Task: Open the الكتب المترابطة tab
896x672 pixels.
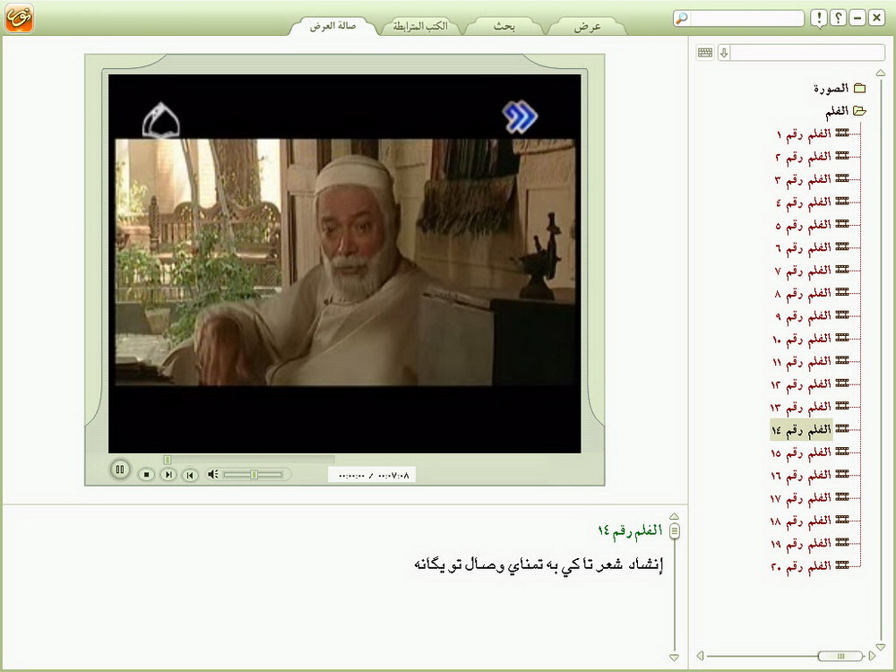Action: pos(420,26)
